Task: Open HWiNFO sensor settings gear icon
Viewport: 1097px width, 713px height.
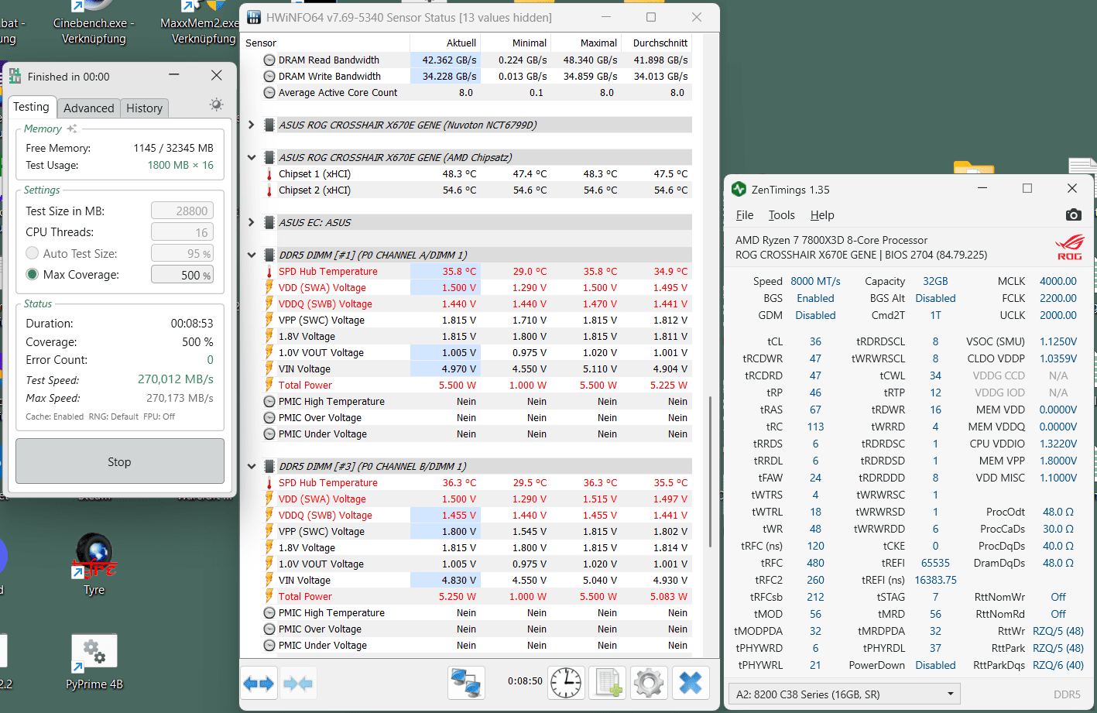Action: click(x=649, y=683)
